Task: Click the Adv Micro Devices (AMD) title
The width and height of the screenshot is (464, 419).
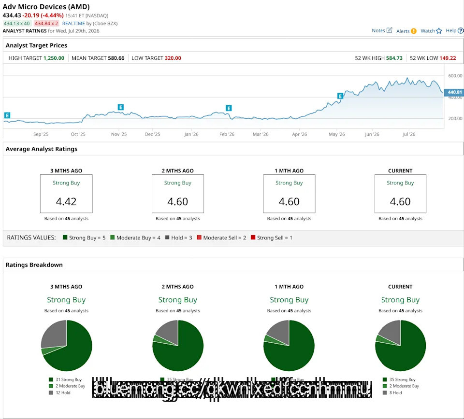Action: (46, 6)
